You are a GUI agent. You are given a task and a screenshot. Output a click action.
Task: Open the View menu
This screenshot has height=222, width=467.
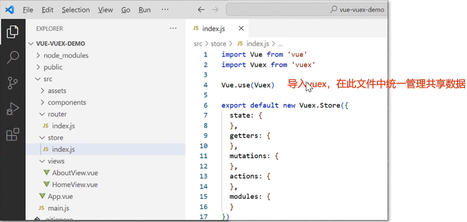click(x=105, y=10)
